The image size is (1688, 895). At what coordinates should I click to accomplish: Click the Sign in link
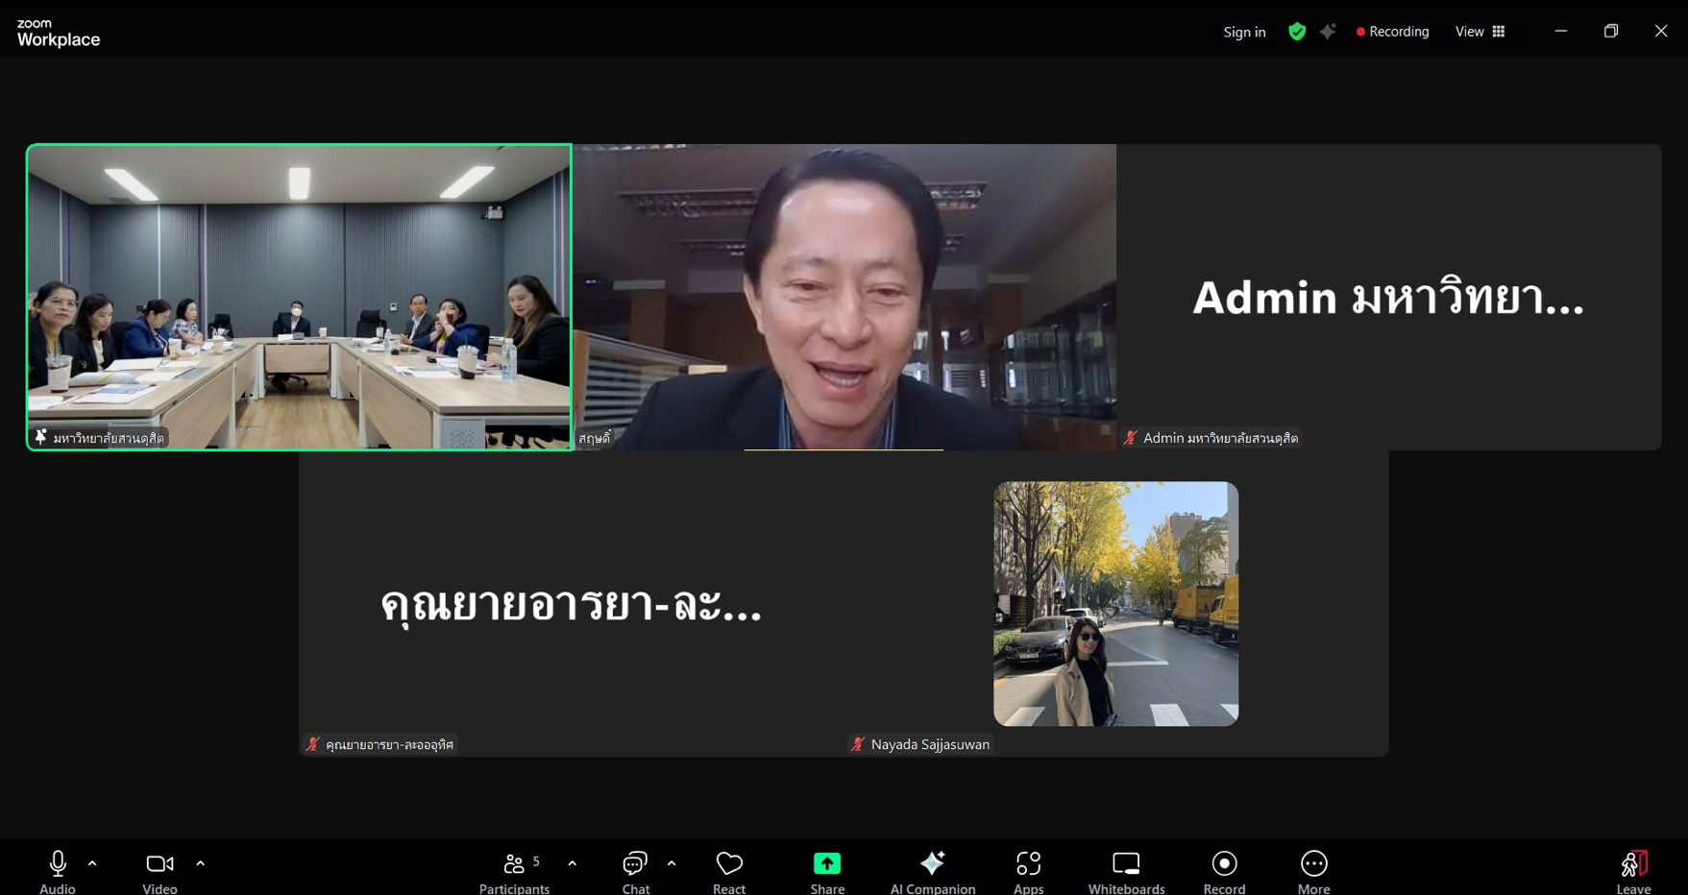[1244, 32]
